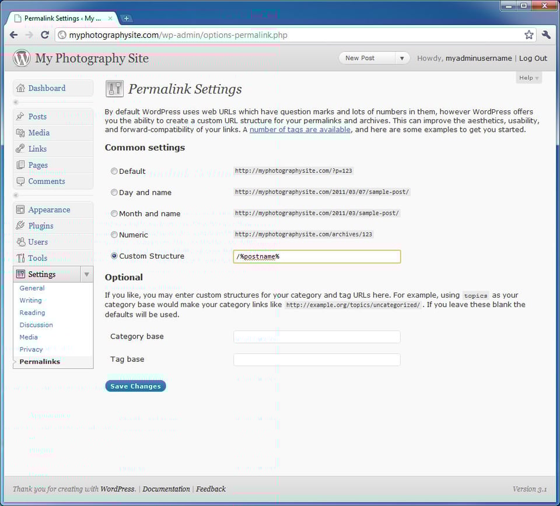Viewport: 560px width, 506px height.
Task: Click the browser Back arrow
Action: pyautogui.click(x=13, y=34)
